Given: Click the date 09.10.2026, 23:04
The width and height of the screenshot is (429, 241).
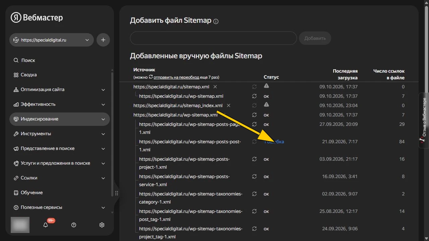Looking at the screenshot, I should [x=339, y=105].
